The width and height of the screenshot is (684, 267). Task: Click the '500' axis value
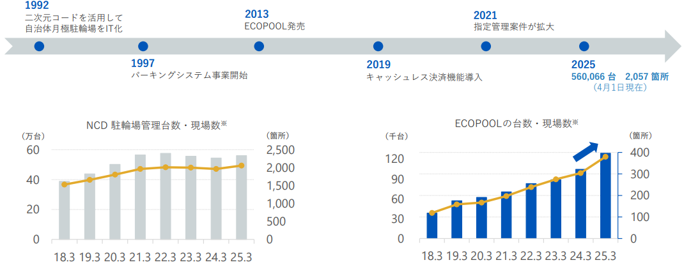tap(276, 222)
